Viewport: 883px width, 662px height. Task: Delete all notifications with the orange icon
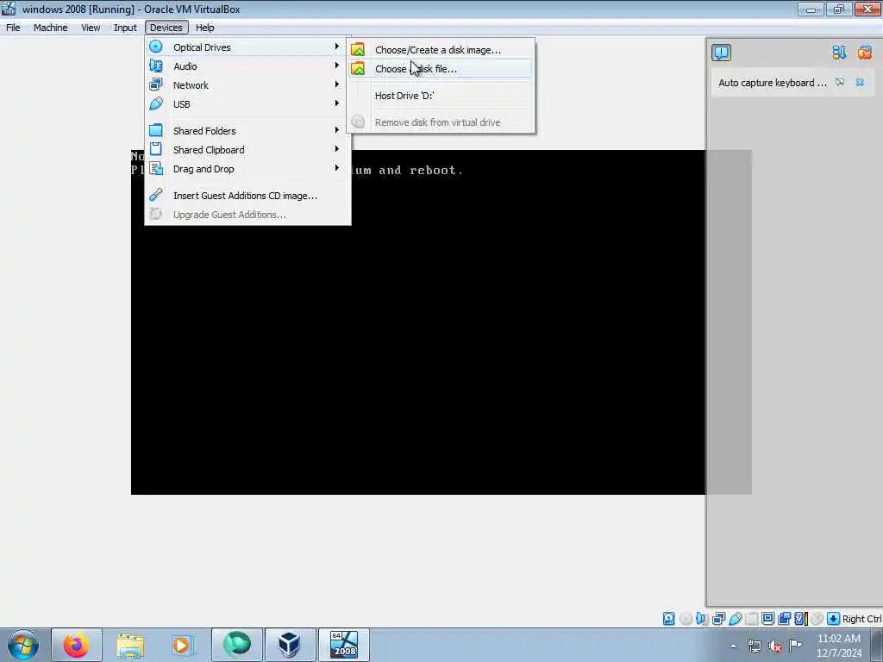(865, 53)
